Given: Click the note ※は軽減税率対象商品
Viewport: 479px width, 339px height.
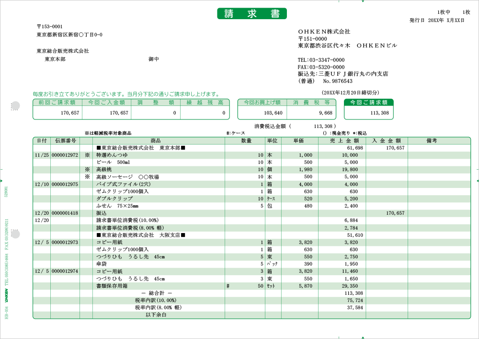Looking at the screenshot, I should point(108,133).
